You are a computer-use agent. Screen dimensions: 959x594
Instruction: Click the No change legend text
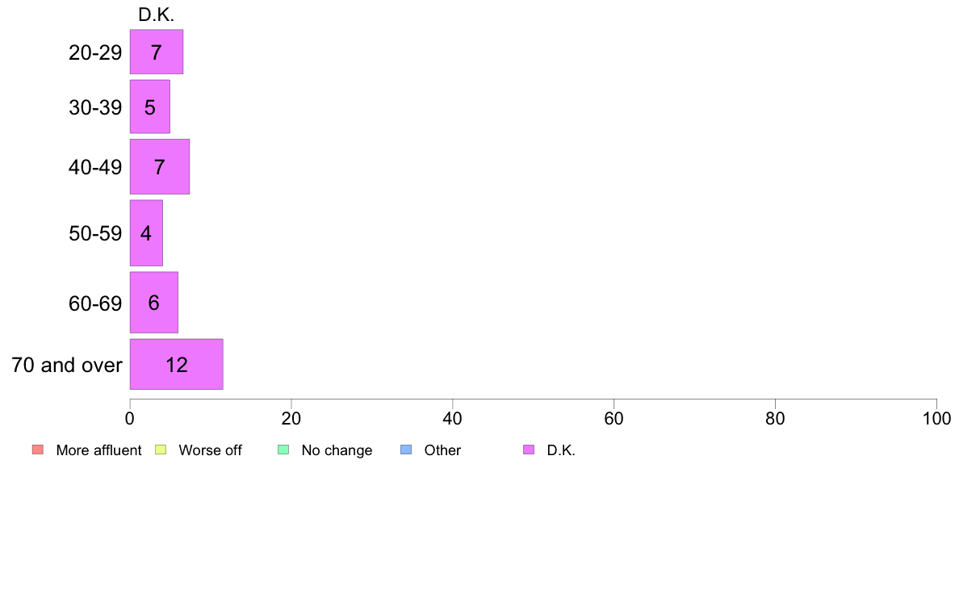pyautogui.click(x=337, y=450)
